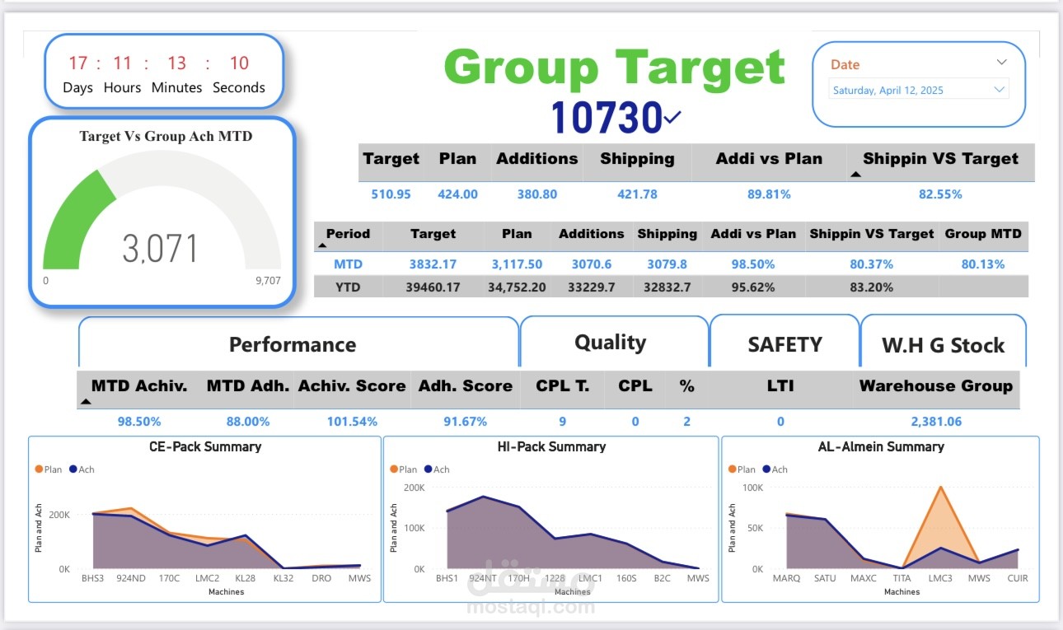The image size is (1063, 630).
Task: Click the 10730 group target number
Action: [x=606, y=118]
